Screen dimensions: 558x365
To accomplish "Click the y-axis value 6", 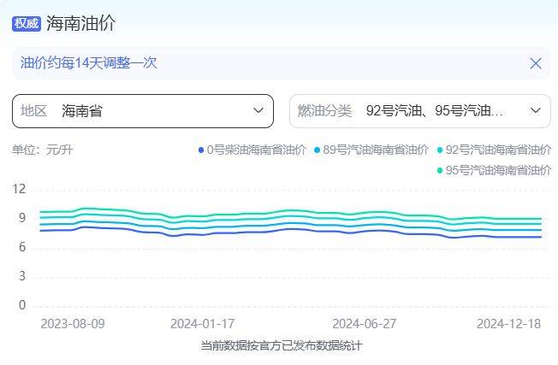I will tap(22, 247).
